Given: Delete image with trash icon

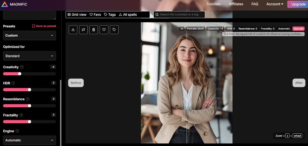Looking at the screenshot, I should [x=94, y=30].
